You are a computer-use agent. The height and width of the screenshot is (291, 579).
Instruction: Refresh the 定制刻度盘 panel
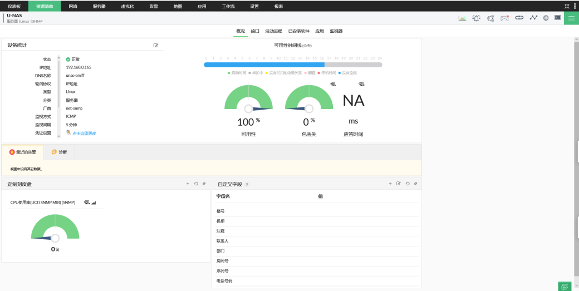click(x=196, y=184)
